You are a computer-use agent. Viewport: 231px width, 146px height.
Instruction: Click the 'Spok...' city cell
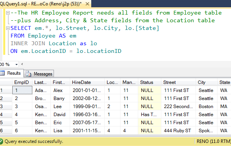click(x=206, y=131)
